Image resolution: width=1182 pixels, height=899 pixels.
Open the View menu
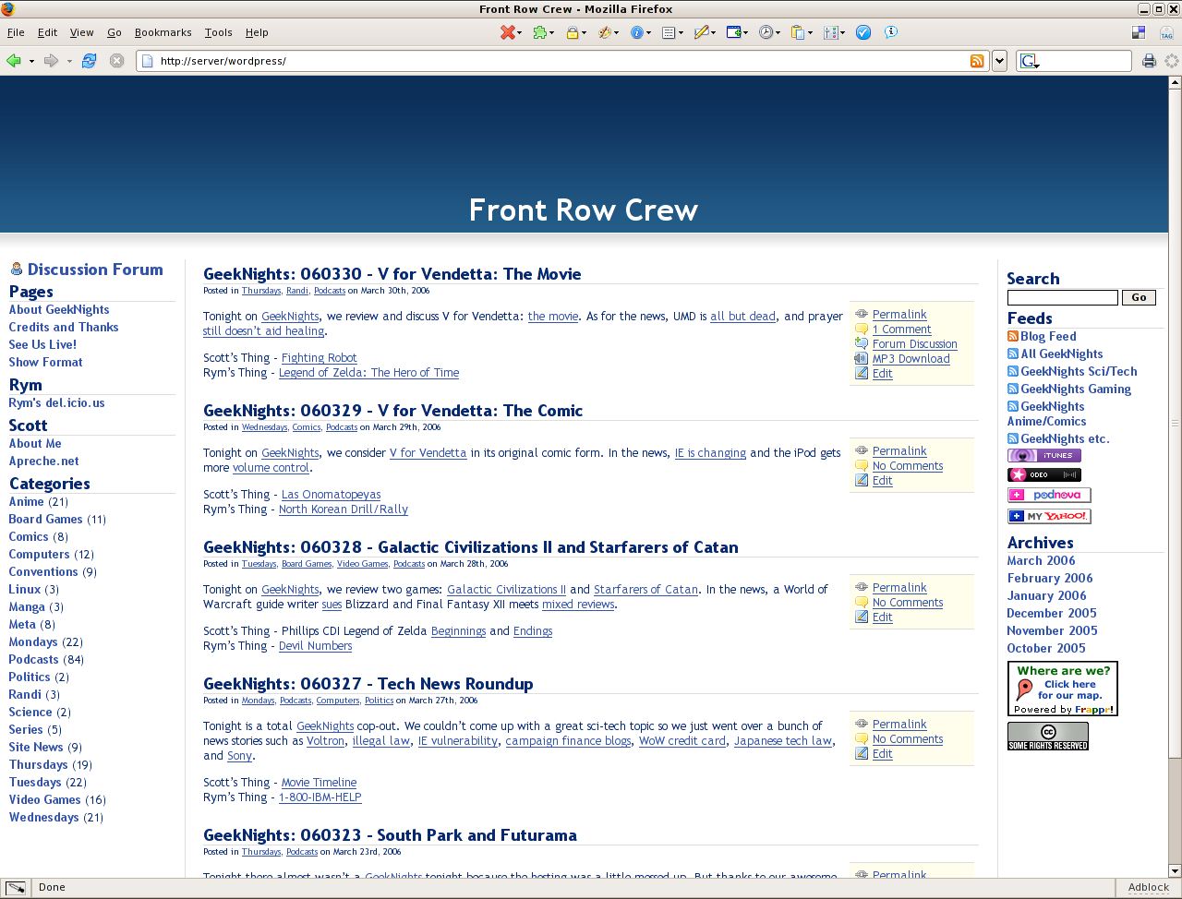point(82,32)
